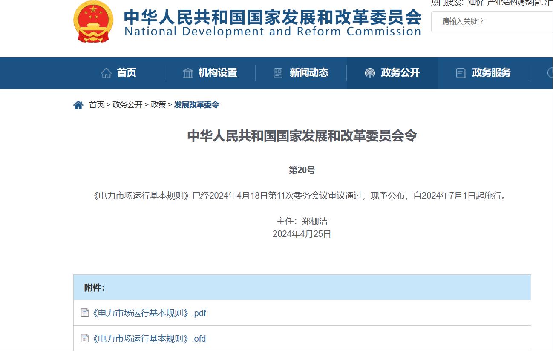Click the signature line 主任：郑栅洁
The height and width of the screenshot is (351, 553).
coord(302,221)
